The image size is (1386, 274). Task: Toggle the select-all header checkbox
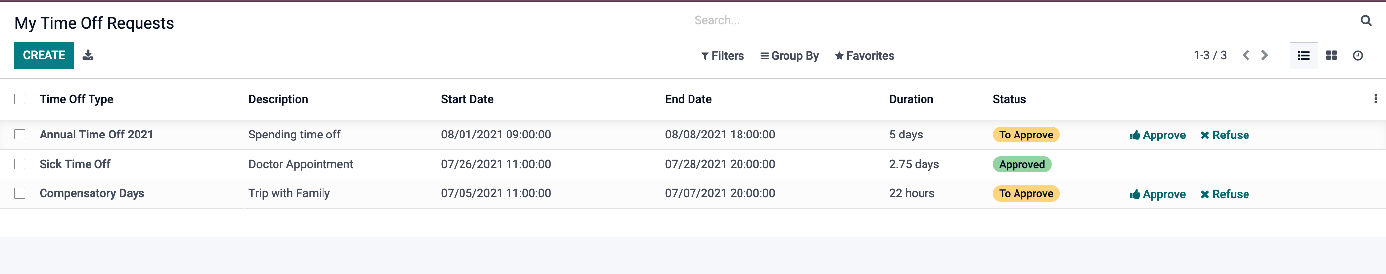(20, 99)
